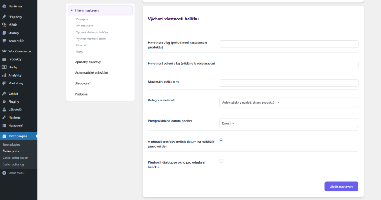Enable skipping the package dialog checkbox

click(x=221, y=161)
